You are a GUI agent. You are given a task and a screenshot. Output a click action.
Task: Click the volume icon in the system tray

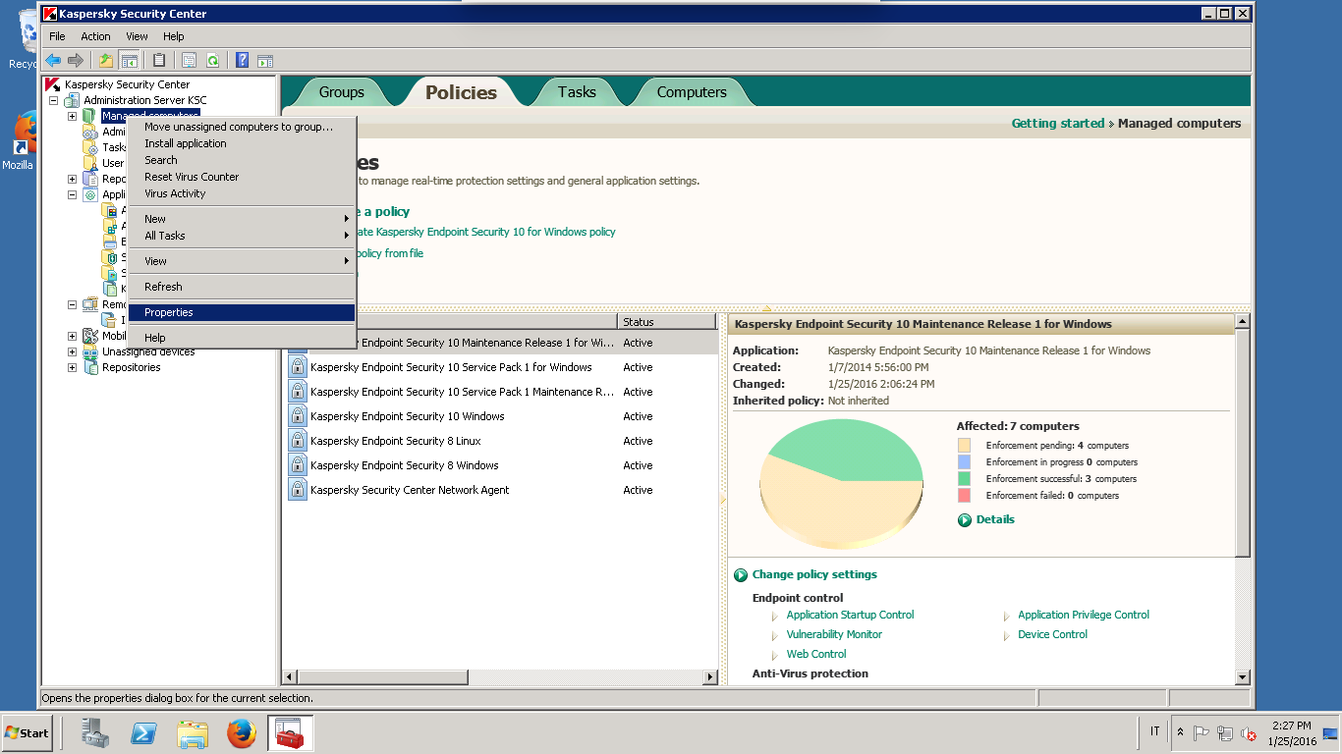pos(1249,733)
